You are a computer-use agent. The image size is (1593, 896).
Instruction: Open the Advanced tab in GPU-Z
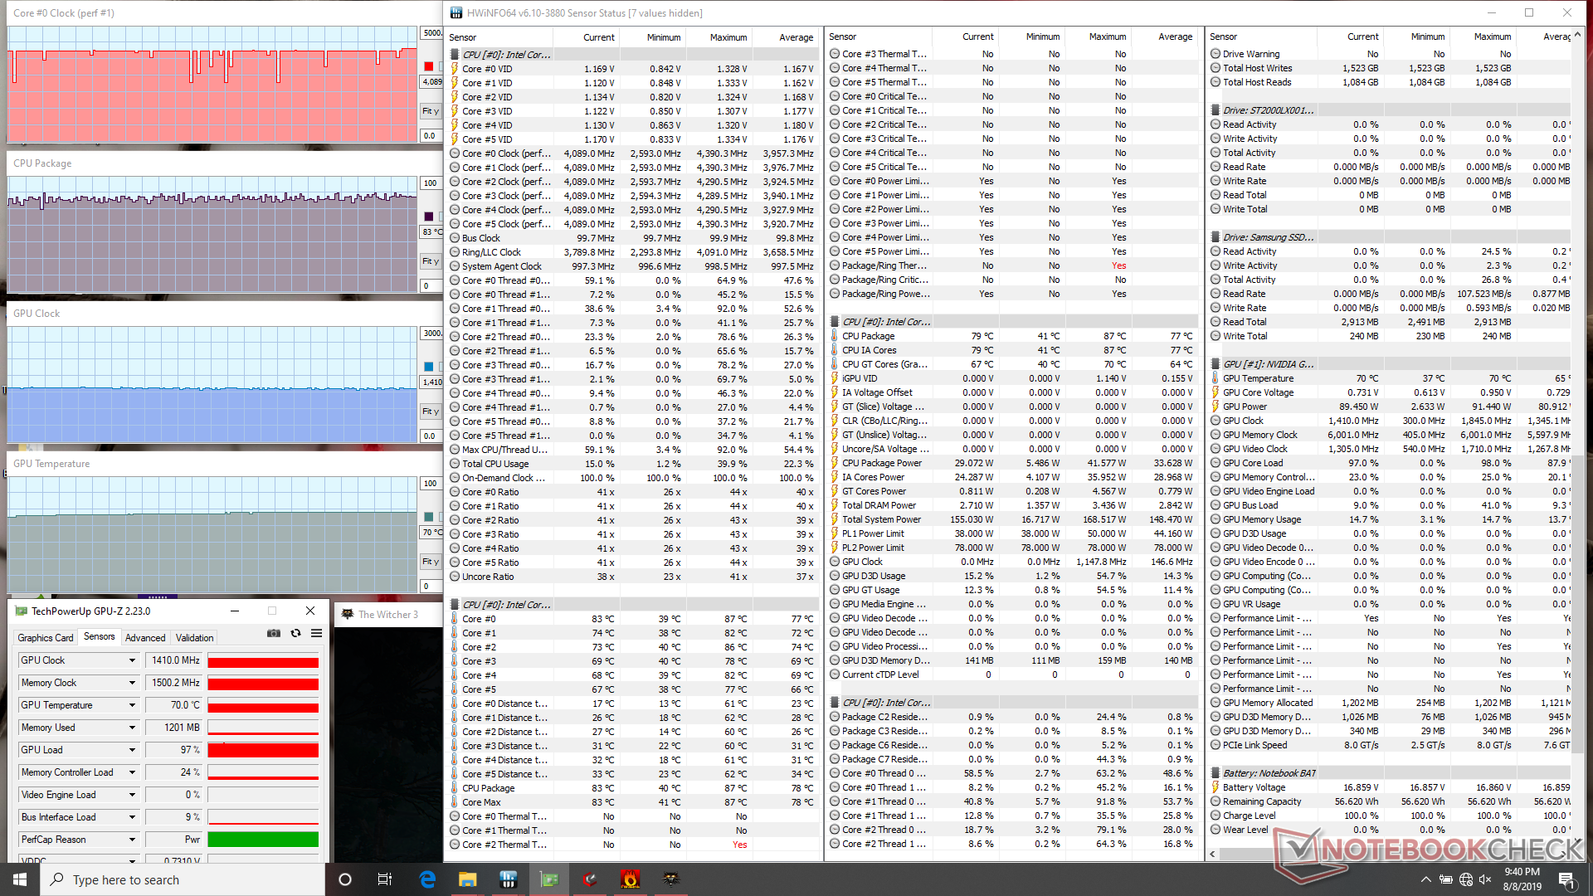(x=145, y=637)
